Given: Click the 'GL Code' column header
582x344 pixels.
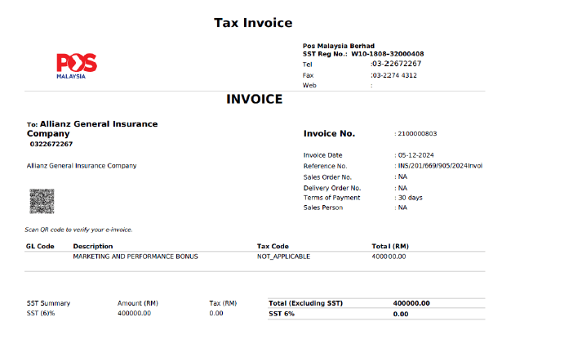Looking at the screenshot, I should (40, 246).
